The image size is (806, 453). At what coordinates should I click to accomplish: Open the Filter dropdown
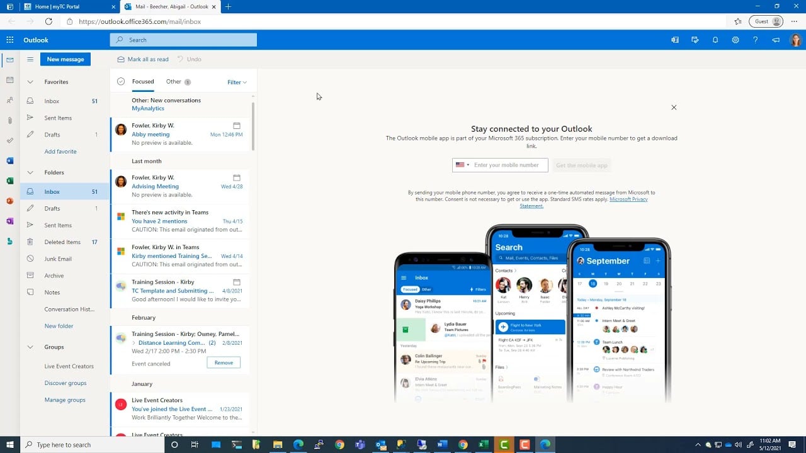click(x=237, y=82)
